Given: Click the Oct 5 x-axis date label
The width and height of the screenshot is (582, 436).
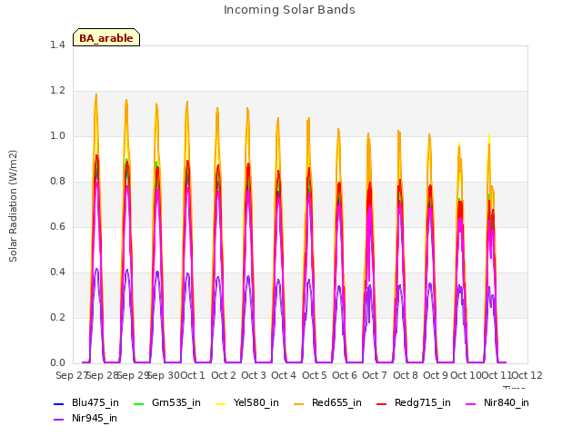Looking at the screenshot, I should pos(315,375).
